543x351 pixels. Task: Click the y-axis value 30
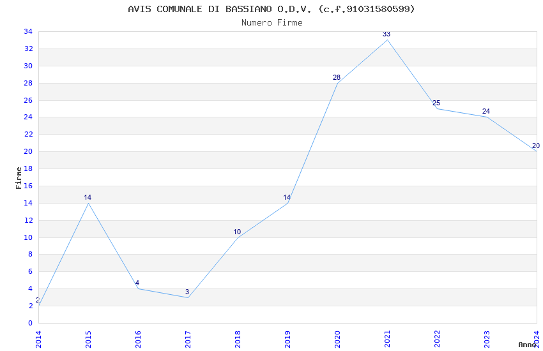pyautogui.click(x=28, y=66)
